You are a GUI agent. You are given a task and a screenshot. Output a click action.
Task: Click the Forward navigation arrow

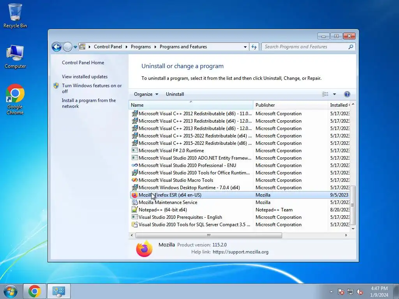tap(67, 47)
